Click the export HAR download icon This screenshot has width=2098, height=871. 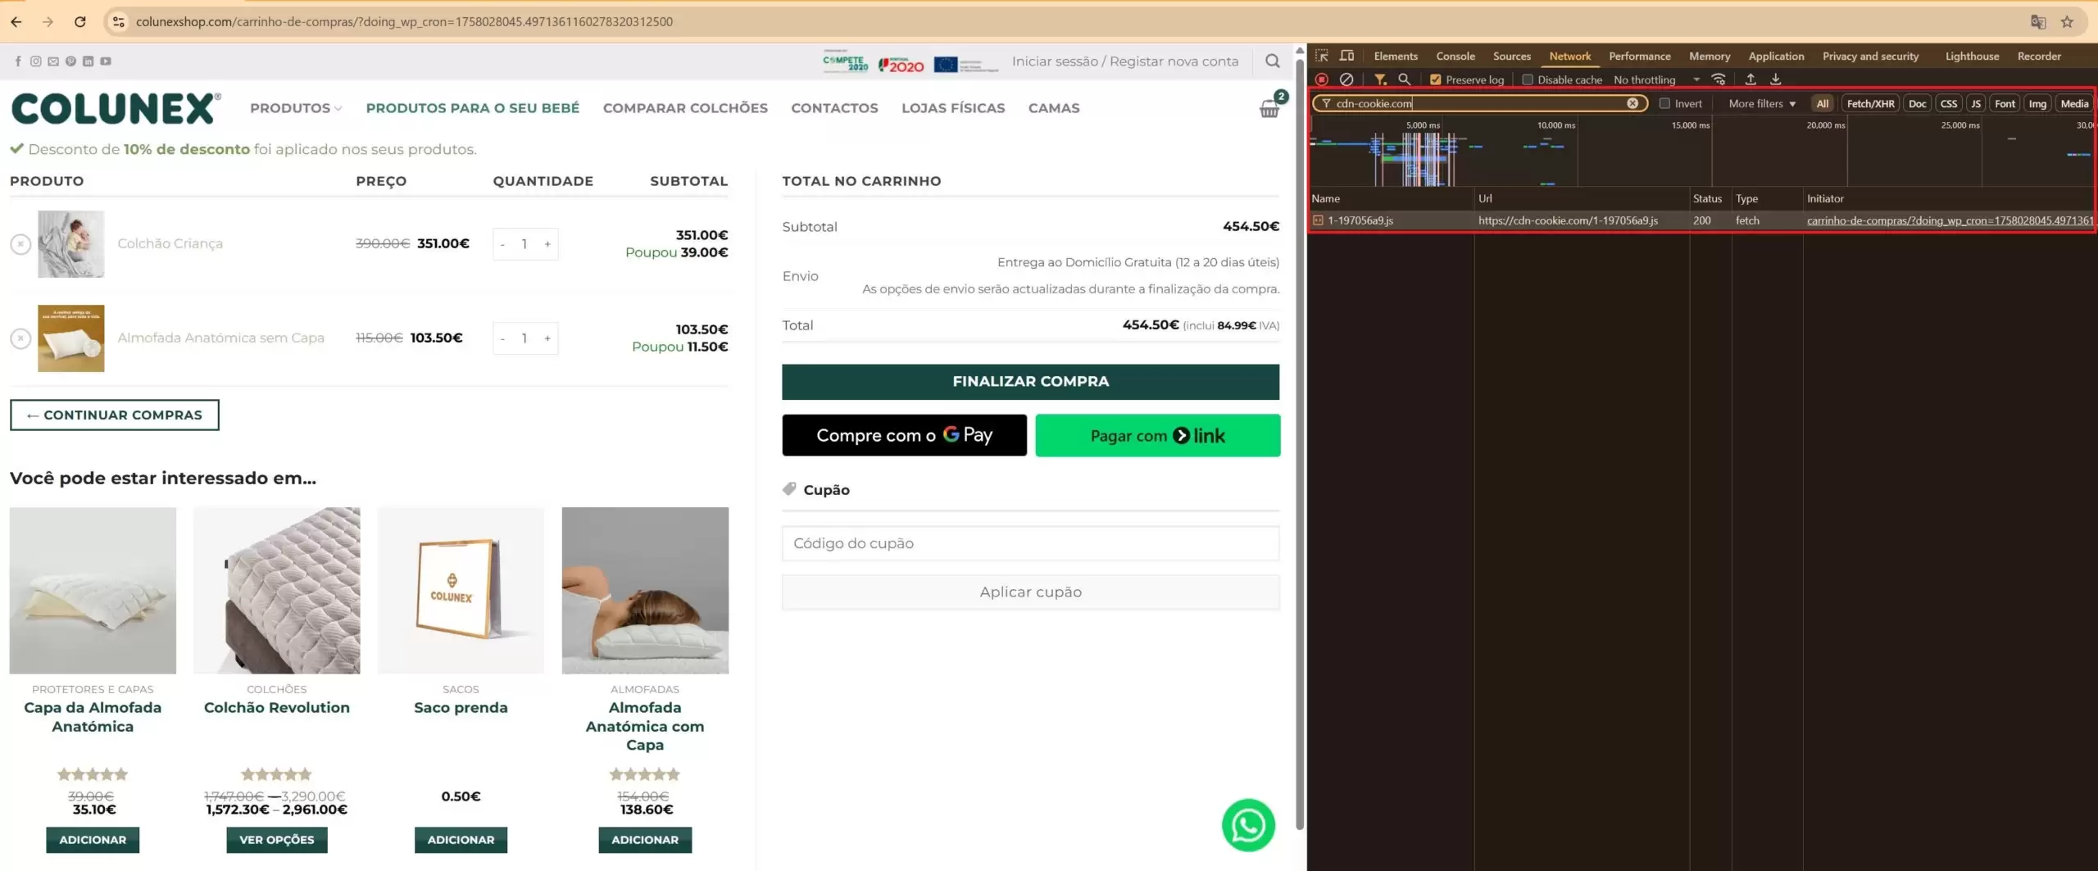1775,79
